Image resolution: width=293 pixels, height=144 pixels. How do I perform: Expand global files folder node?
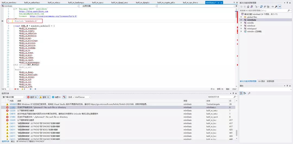[241, 17]
